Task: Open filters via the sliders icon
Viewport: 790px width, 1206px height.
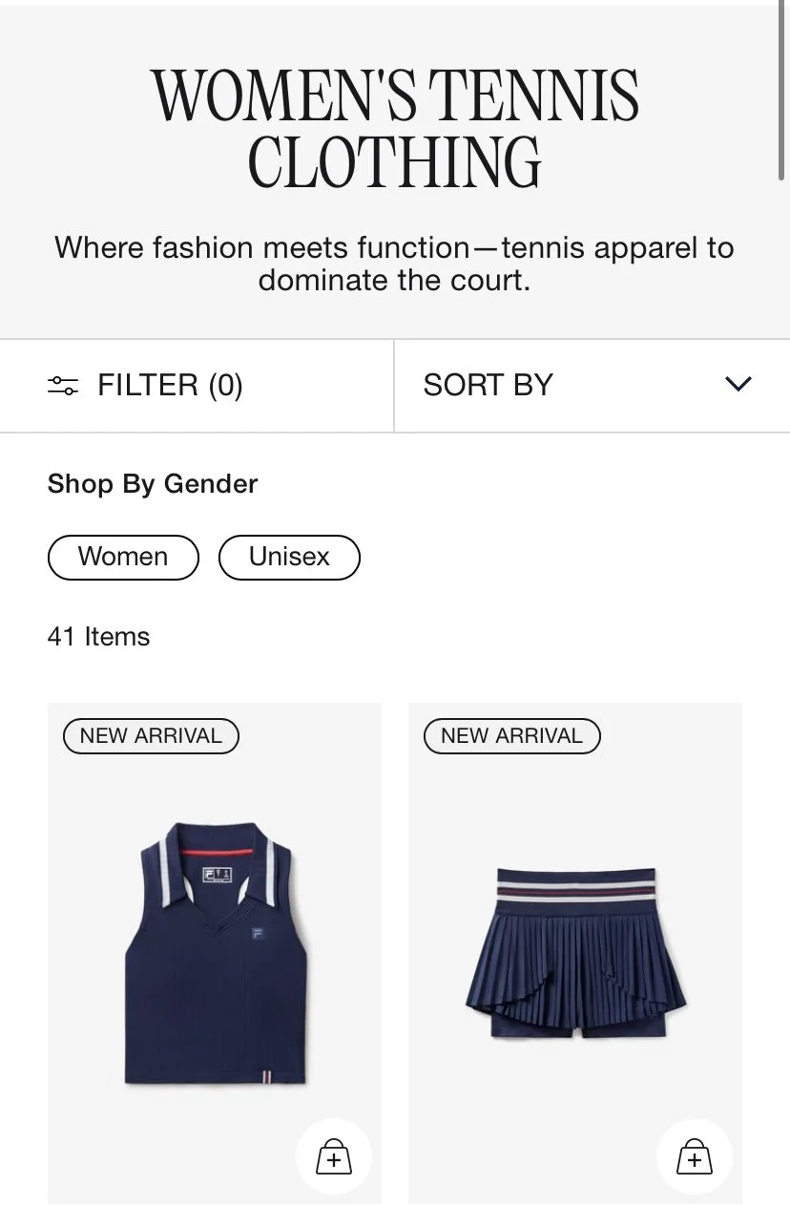Action: coord(63,386)
